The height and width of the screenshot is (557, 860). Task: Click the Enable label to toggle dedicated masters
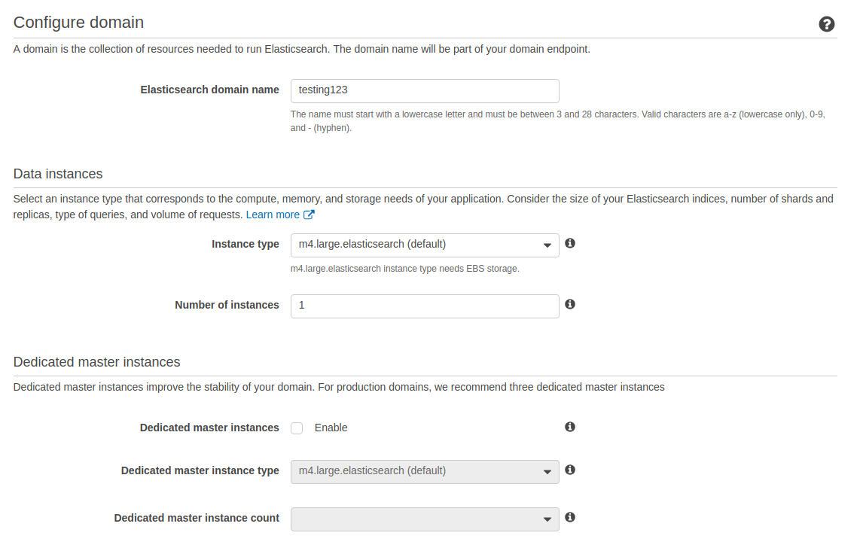(331, 428)
